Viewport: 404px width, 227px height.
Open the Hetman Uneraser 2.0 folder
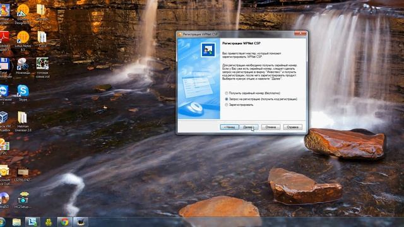(x=23, y=122)
